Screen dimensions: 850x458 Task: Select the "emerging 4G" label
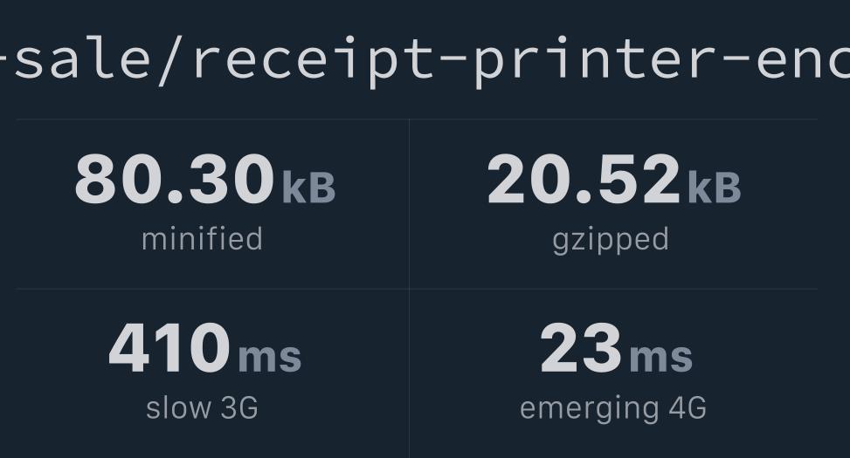tap(612, 407)
